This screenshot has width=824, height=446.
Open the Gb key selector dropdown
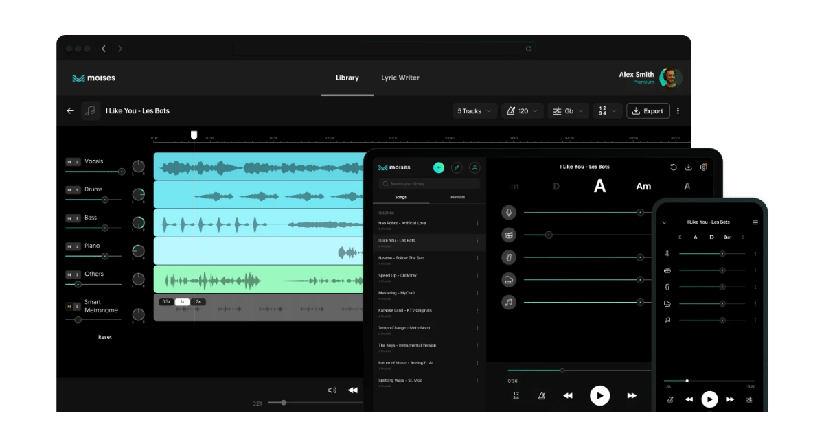pos(569,111)
